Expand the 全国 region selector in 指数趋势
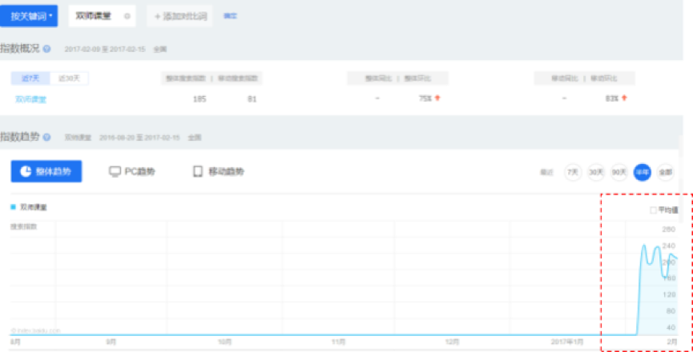693x352 pixels. tap(195, 138)
